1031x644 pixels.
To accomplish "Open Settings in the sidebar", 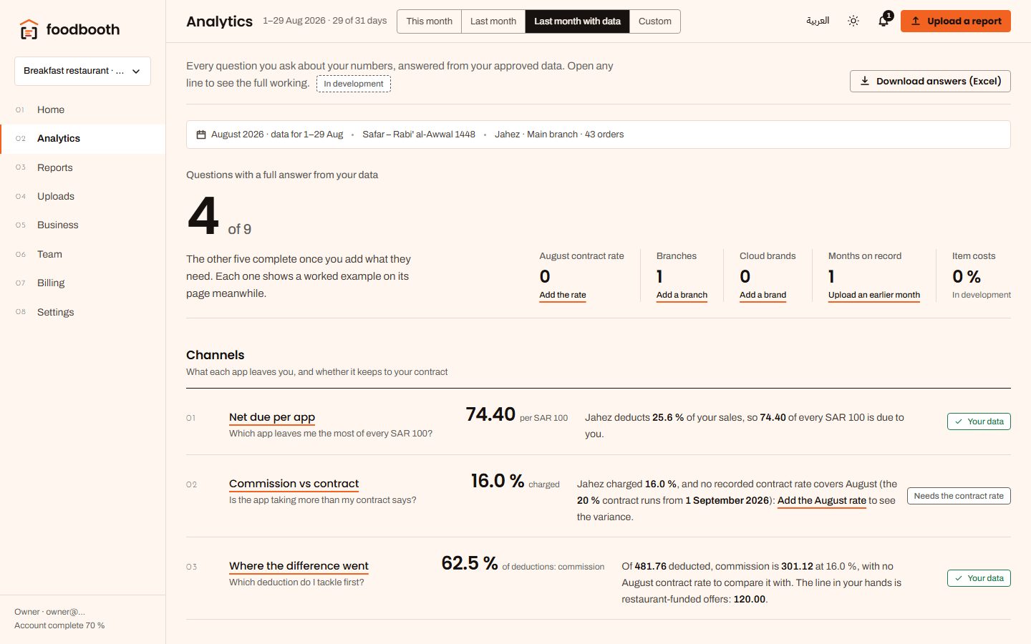I will 82,312.
